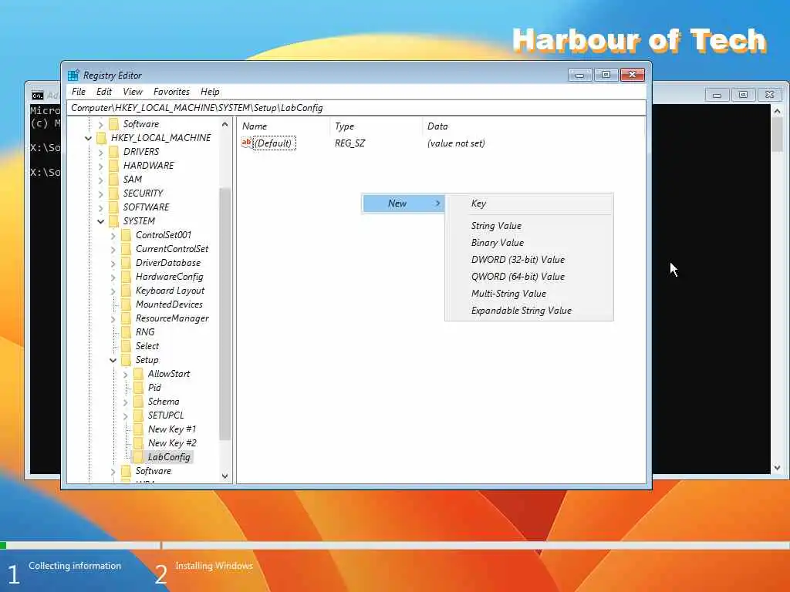The image size is (790, 592).
Task: Click the tree pane scrollbar thumb
Action: pos(225,314)
